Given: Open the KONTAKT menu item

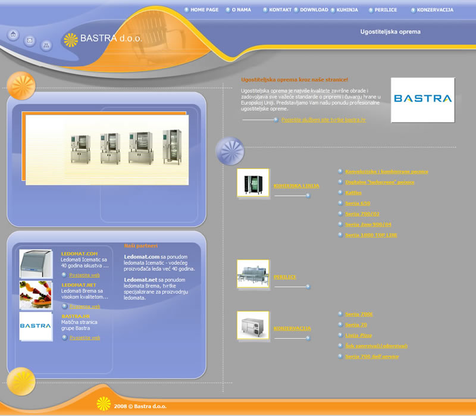Looking at the screenshot, I should 280,10.
